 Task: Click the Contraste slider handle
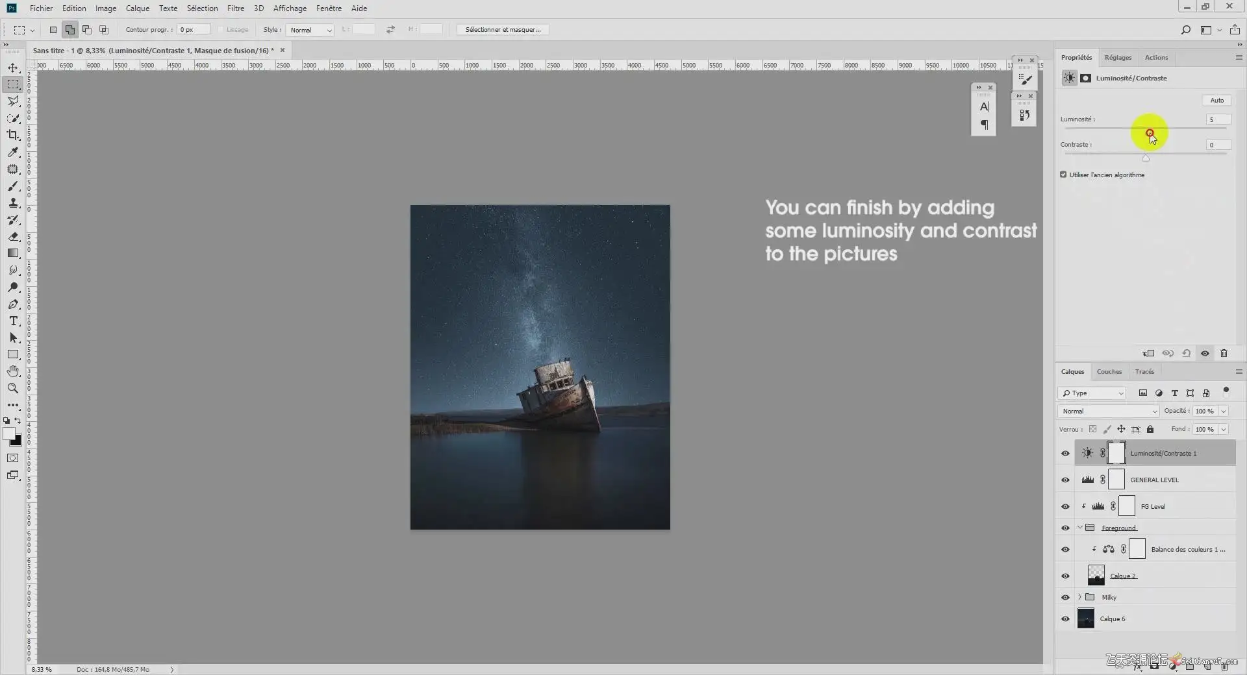click(1146, 158)
